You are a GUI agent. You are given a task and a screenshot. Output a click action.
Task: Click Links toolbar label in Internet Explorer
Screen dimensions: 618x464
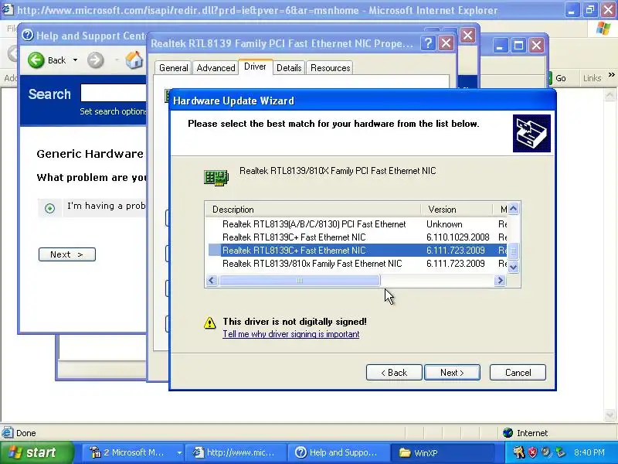(x=592, y=78)
